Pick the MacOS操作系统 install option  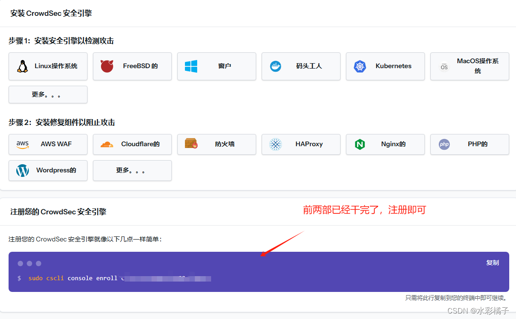point(470,66)
